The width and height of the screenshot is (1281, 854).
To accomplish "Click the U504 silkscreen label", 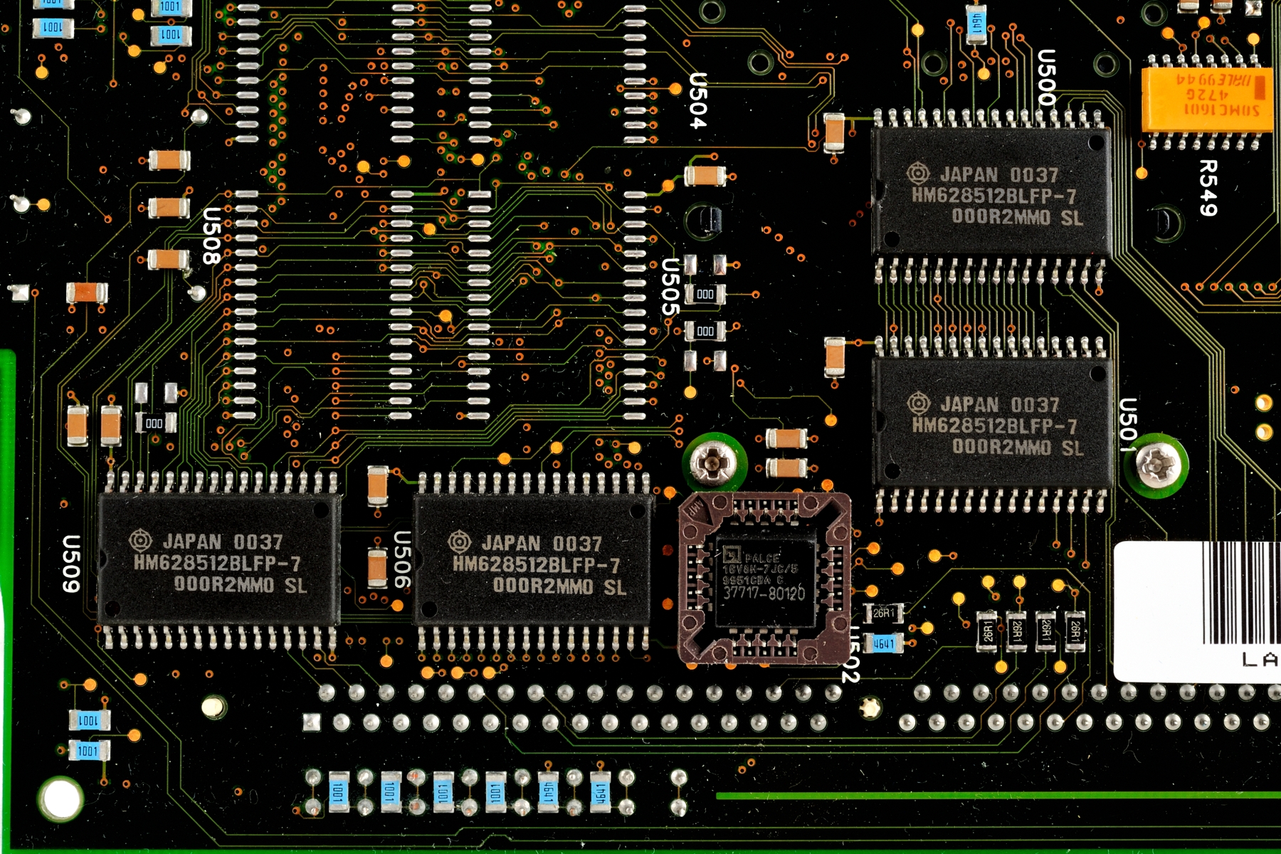I will pos(698,100).
